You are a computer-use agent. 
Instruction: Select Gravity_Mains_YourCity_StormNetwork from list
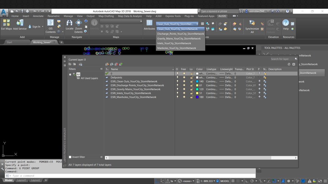point(180,39)
